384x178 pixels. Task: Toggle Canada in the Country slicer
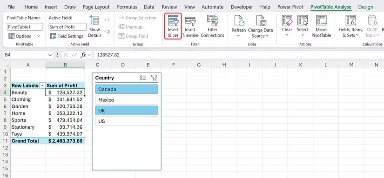tap(126, 89)
